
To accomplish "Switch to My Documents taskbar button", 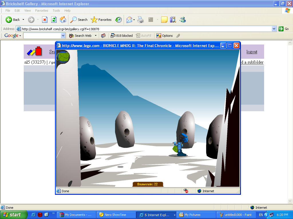I will 76,215.
